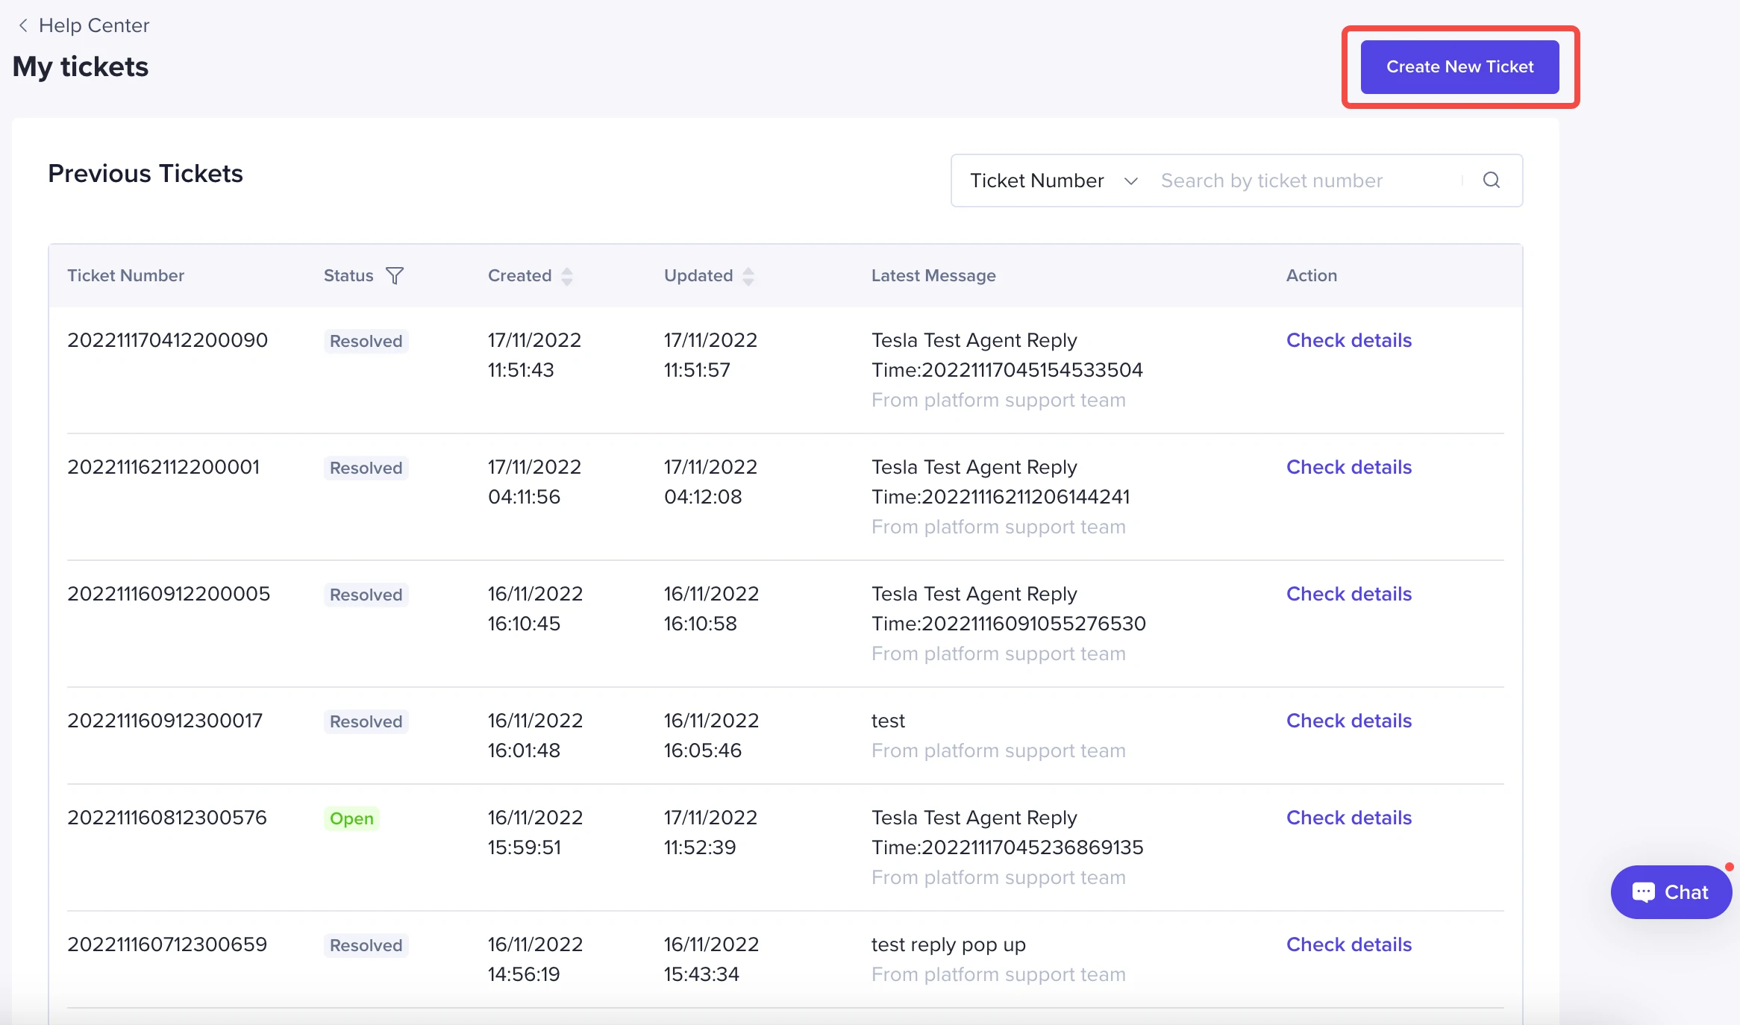Select ticket number 202211160812300576 text
The height and width of the screenshot is (1025, 1740).
(x=167, y=818)
